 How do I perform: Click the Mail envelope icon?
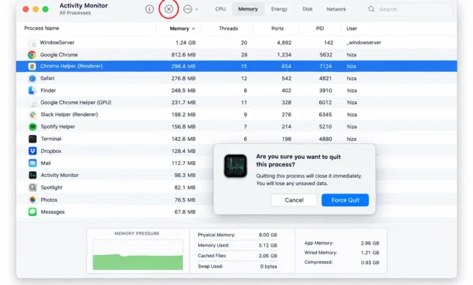click(x=32, y=163)
